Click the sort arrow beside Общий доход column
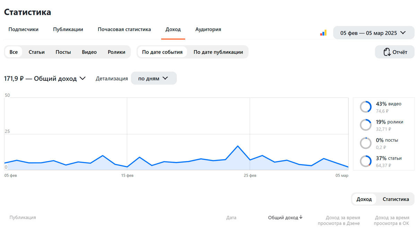The width and height of the screenshot is (416, 234). click(x=301, y=217)
